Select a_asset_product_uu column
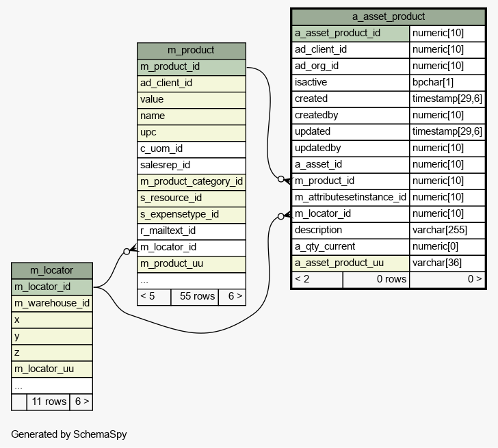 350,263
